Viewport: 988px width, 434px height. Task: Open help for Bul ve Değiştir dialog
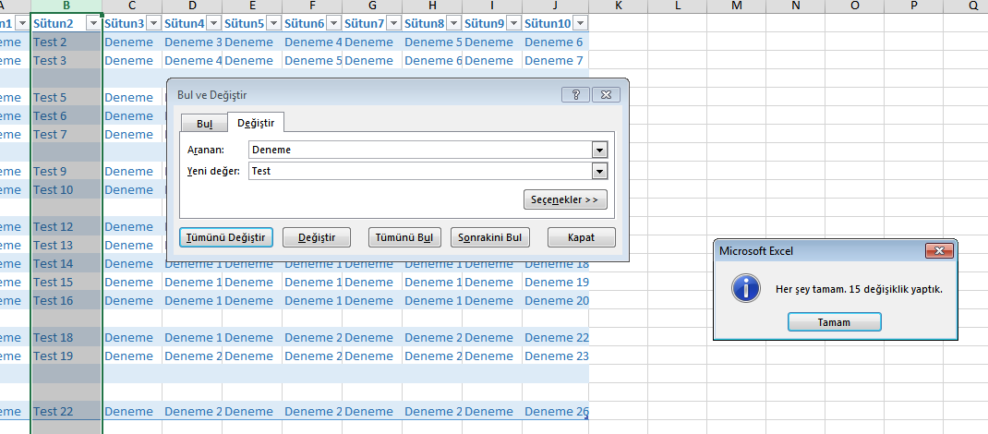[575, 94]
